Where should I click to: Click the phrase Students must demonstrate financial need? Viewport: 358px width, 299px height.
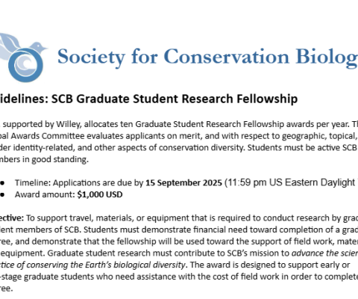[x=166, y=229]
